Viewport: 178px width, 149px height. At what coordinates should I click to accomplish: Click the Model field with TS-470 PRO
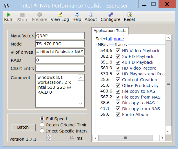60,44
